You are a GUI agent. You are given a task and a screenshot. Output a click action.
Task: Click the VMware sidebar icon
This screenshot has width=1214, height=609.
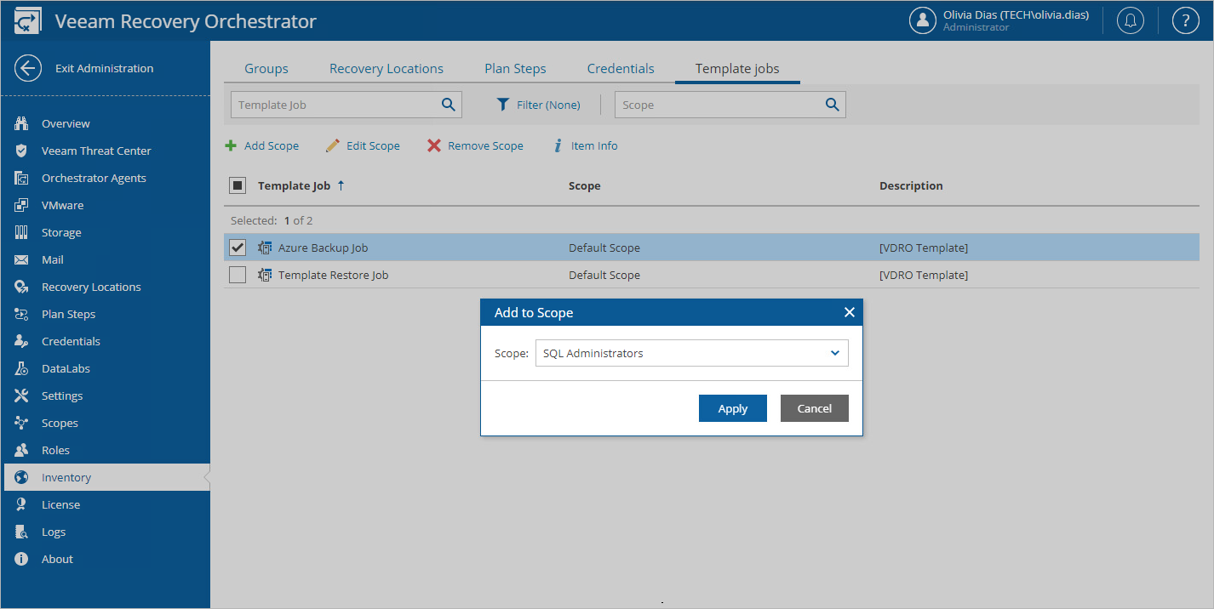point(22,205)
